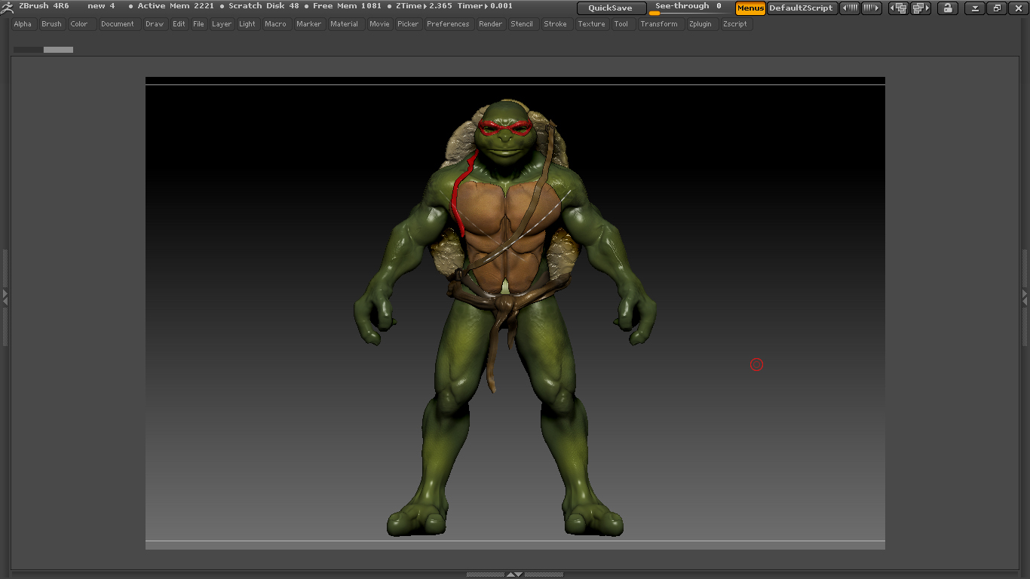Open the File menu
This screenshot has width=1030, height=579.
click(198, 24)
